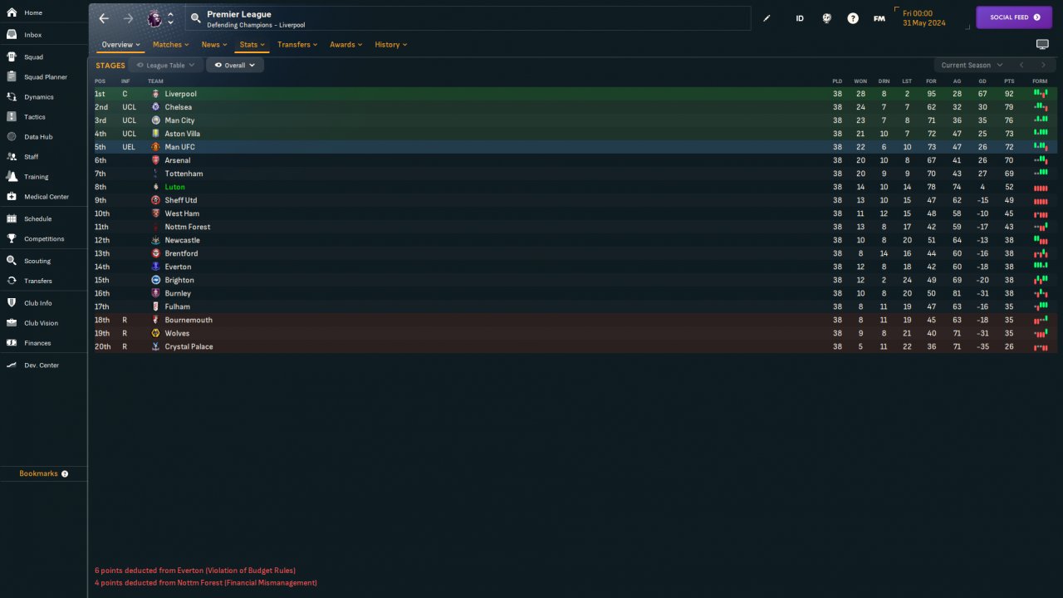This screenshot has height=598, width=1063.
Task: Open the Squad Planner clipboard icon
Action: 12,77
